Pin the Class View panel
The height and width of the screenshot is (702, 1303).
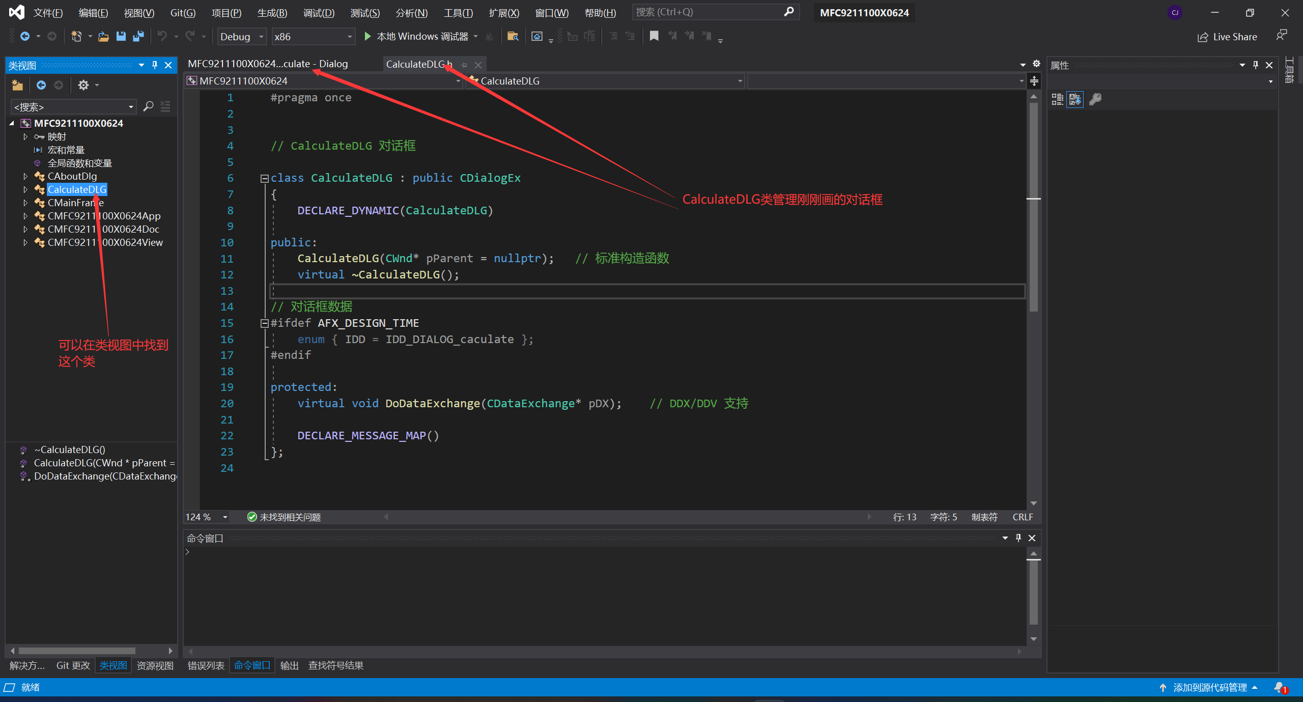pos(155,65)
